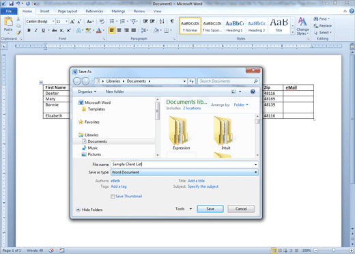Screen dimensions: 355x254
Task: Click the Justify alignment icon
Action: (x=134, y=30)
